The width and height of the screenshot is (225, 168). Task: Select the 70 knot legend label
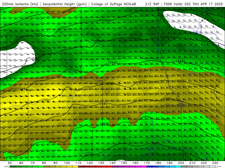pyautogui.click(x=33, y=163)
